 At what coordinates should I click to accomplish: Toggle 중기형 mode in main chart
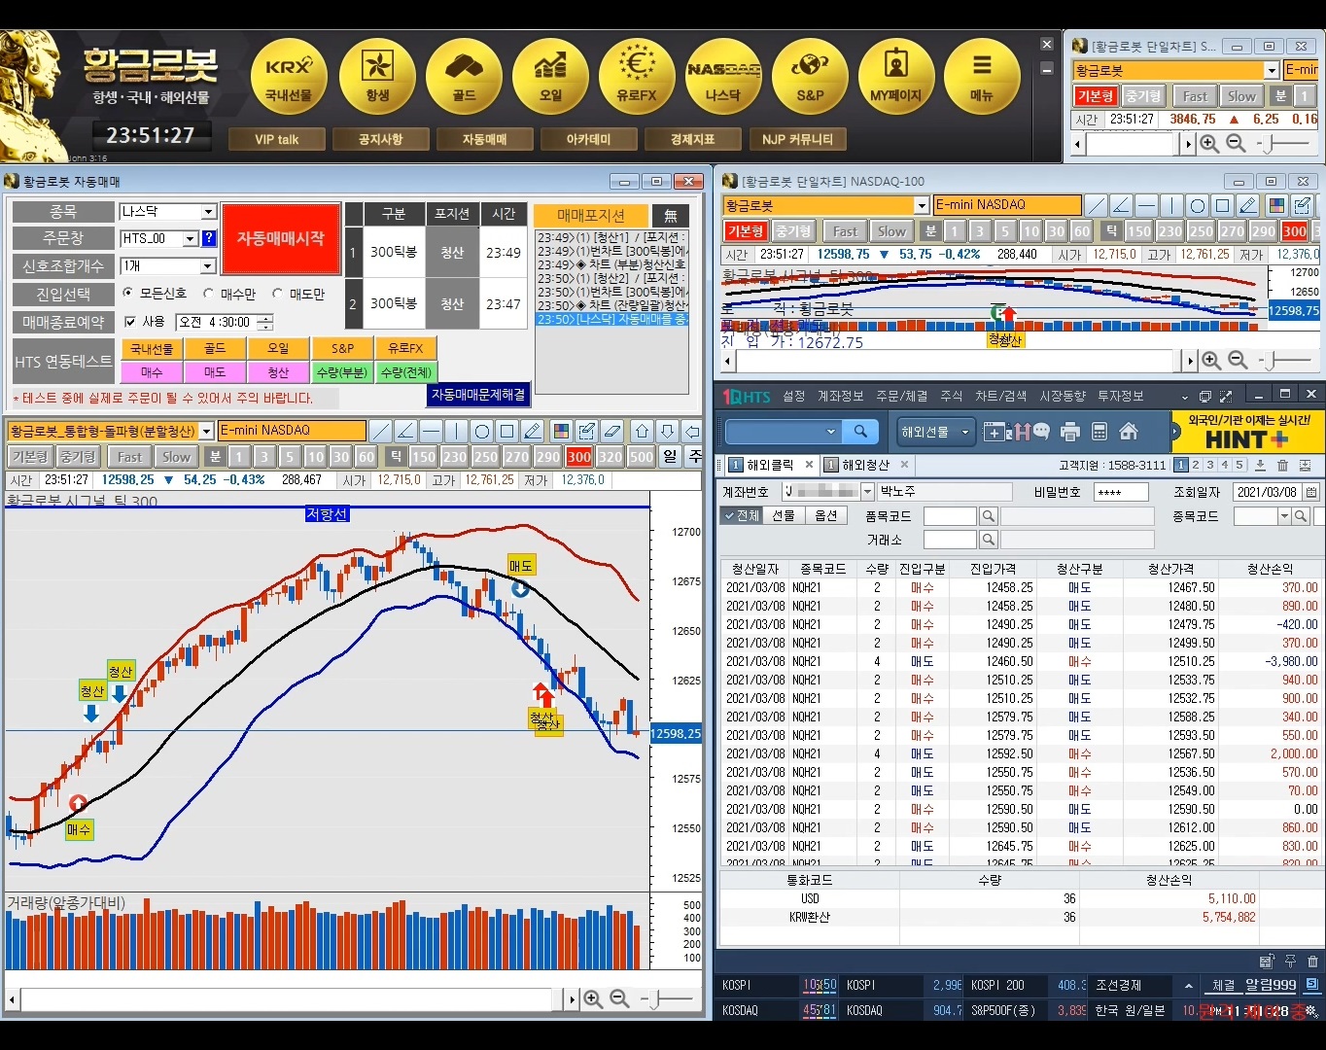click(x=77, y=457)
